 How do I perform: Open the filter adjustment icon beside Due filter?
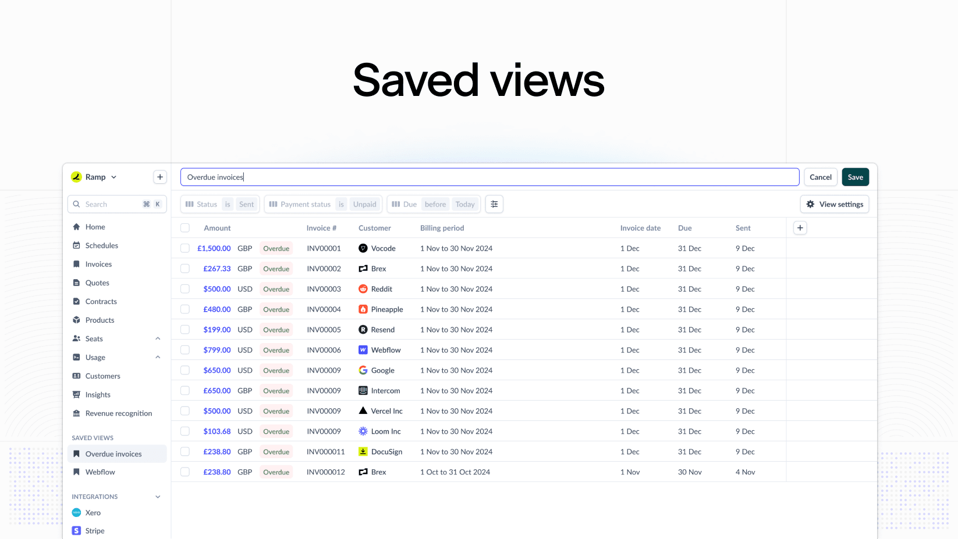(494, 204)
